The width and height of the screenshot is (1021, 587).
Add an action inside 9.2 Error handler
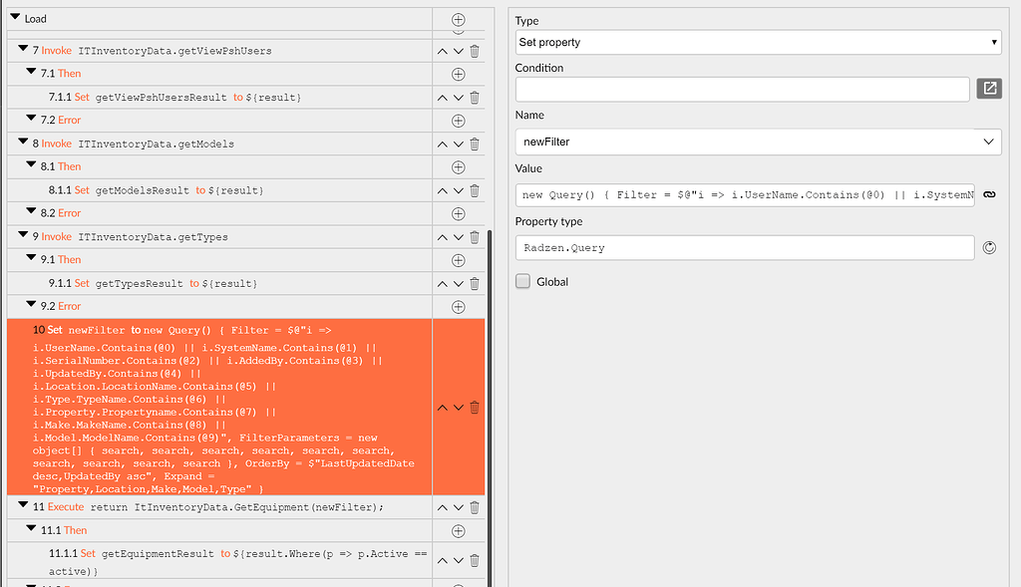click(x=458, y=306)
